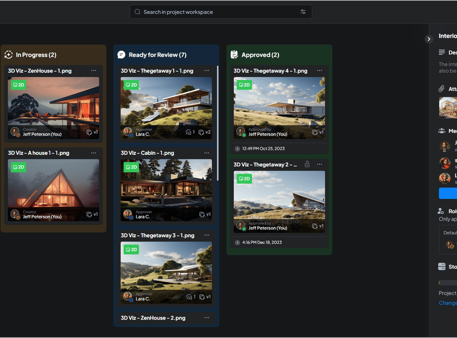Click the Ready for Review column scrollbar
The height and width of the screenshot is (338, 457).
(x=218, y=124)
